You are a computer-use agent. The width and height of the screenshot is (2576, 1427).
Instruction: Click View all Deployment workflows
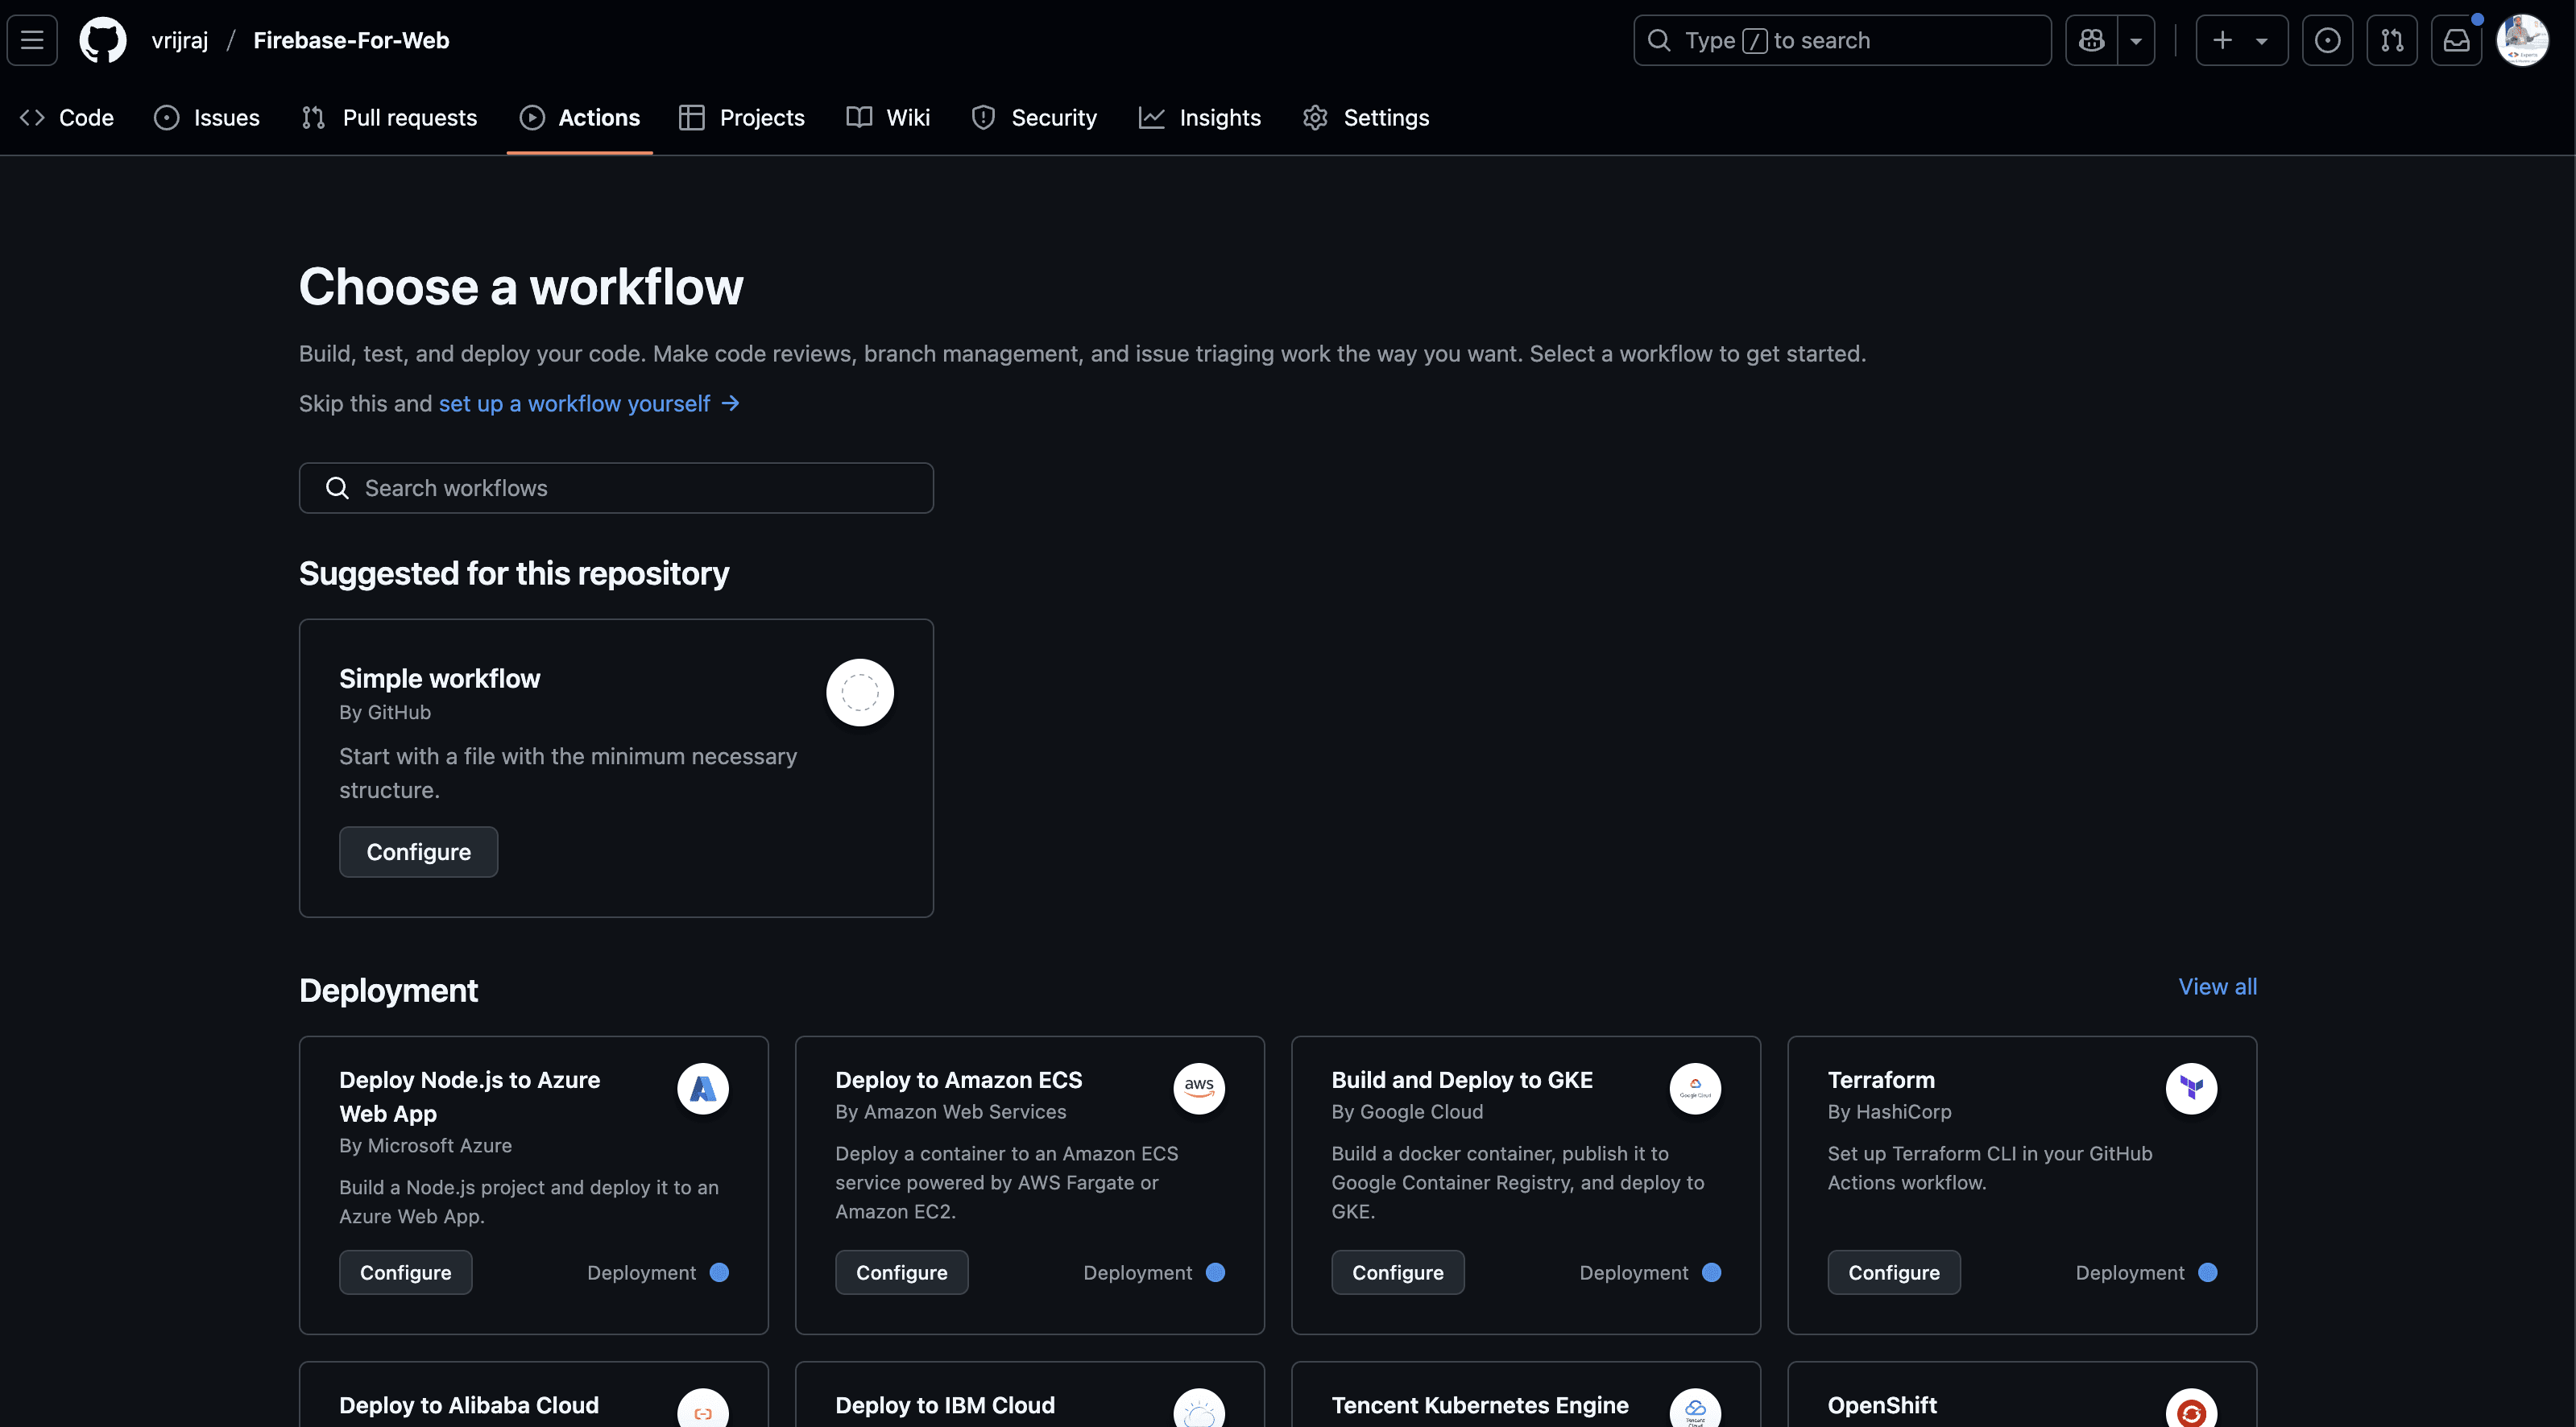click(2217, 986)
